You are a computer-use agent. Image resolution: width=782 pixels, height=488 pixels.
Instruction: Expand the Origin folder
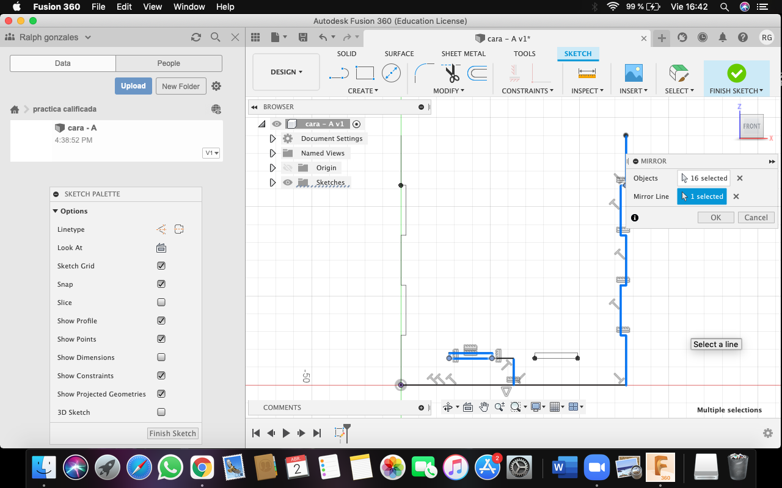(x=272, y=168)
